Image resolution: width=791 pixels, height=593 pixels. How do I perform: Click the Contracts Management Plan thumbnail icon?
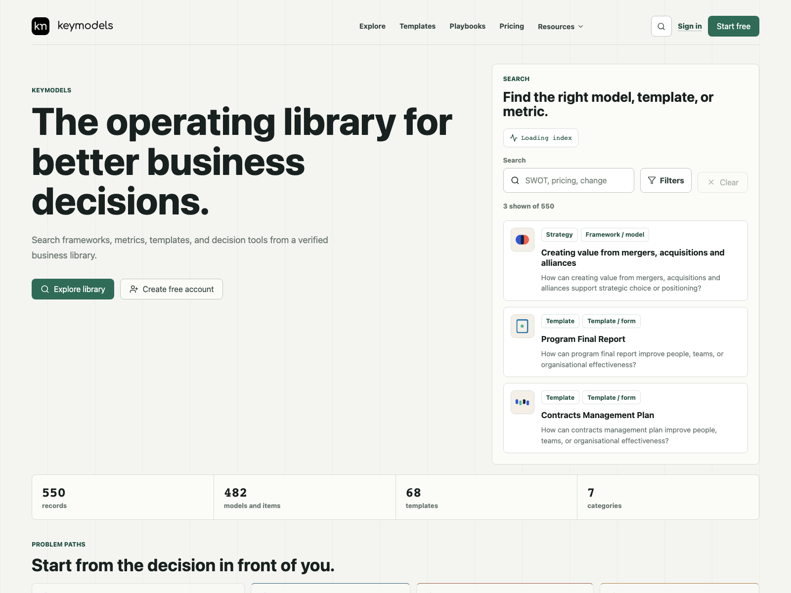[x=522, y=402]
